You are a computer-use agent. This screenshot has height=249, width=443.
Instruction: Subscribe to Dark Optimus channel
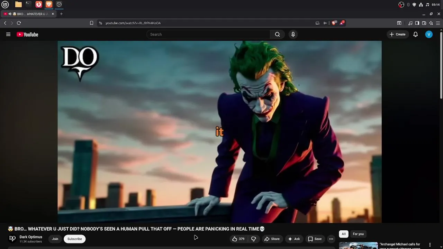click(75, 239)
